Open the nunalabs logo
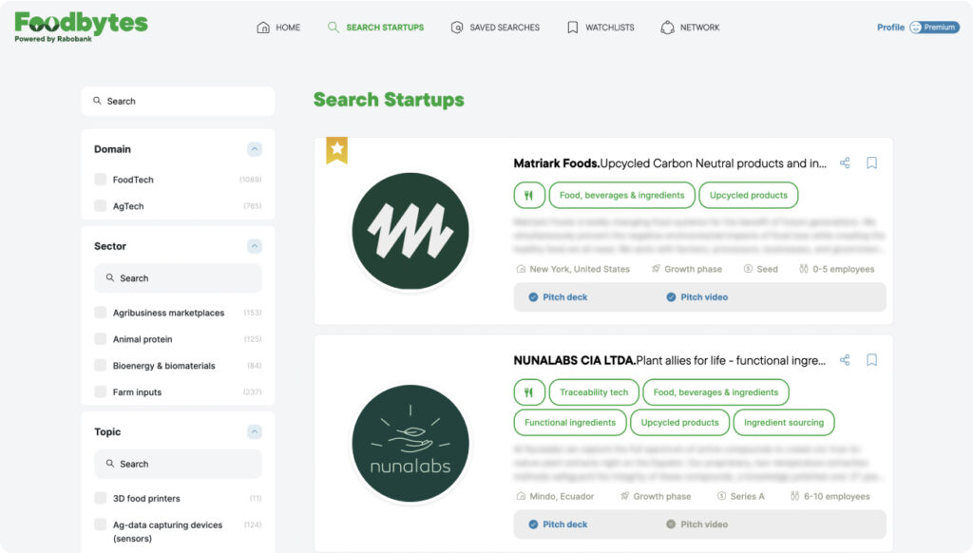 coord(410,443)
